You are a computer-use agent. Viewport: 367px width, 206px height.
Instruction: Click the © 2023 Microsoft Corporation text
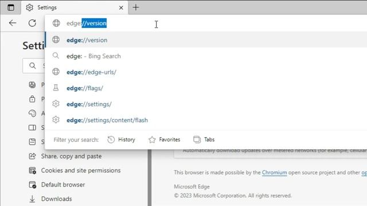pyautogui.click(x=233, y=196)
